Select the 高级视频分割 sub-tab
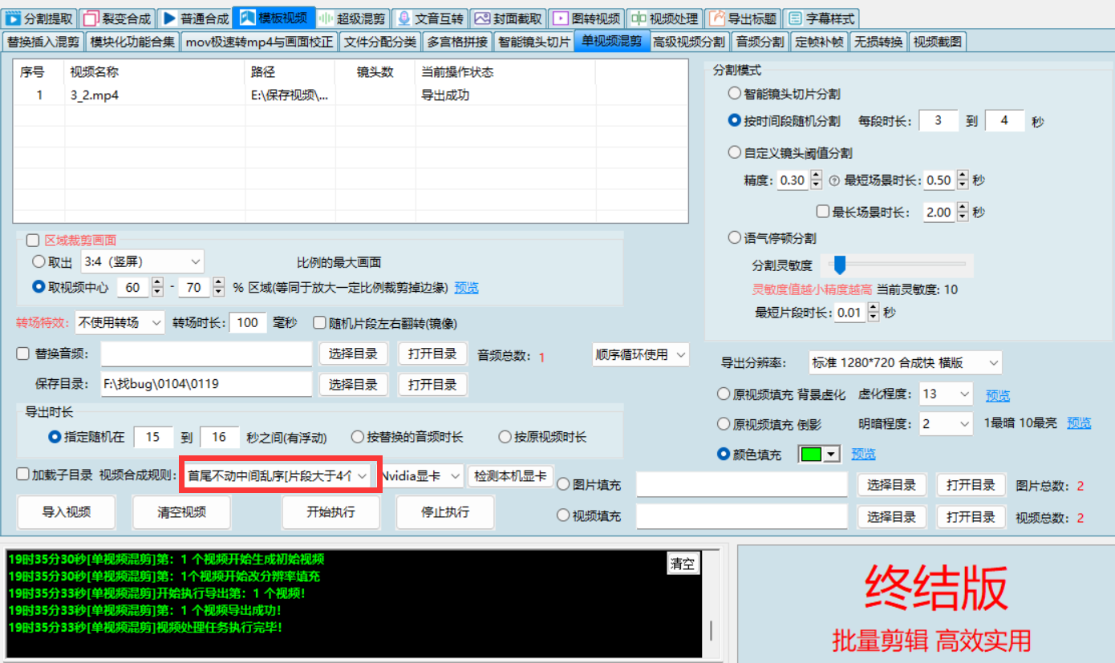The width and height of the screenshot is (1115, 663). 689,42
